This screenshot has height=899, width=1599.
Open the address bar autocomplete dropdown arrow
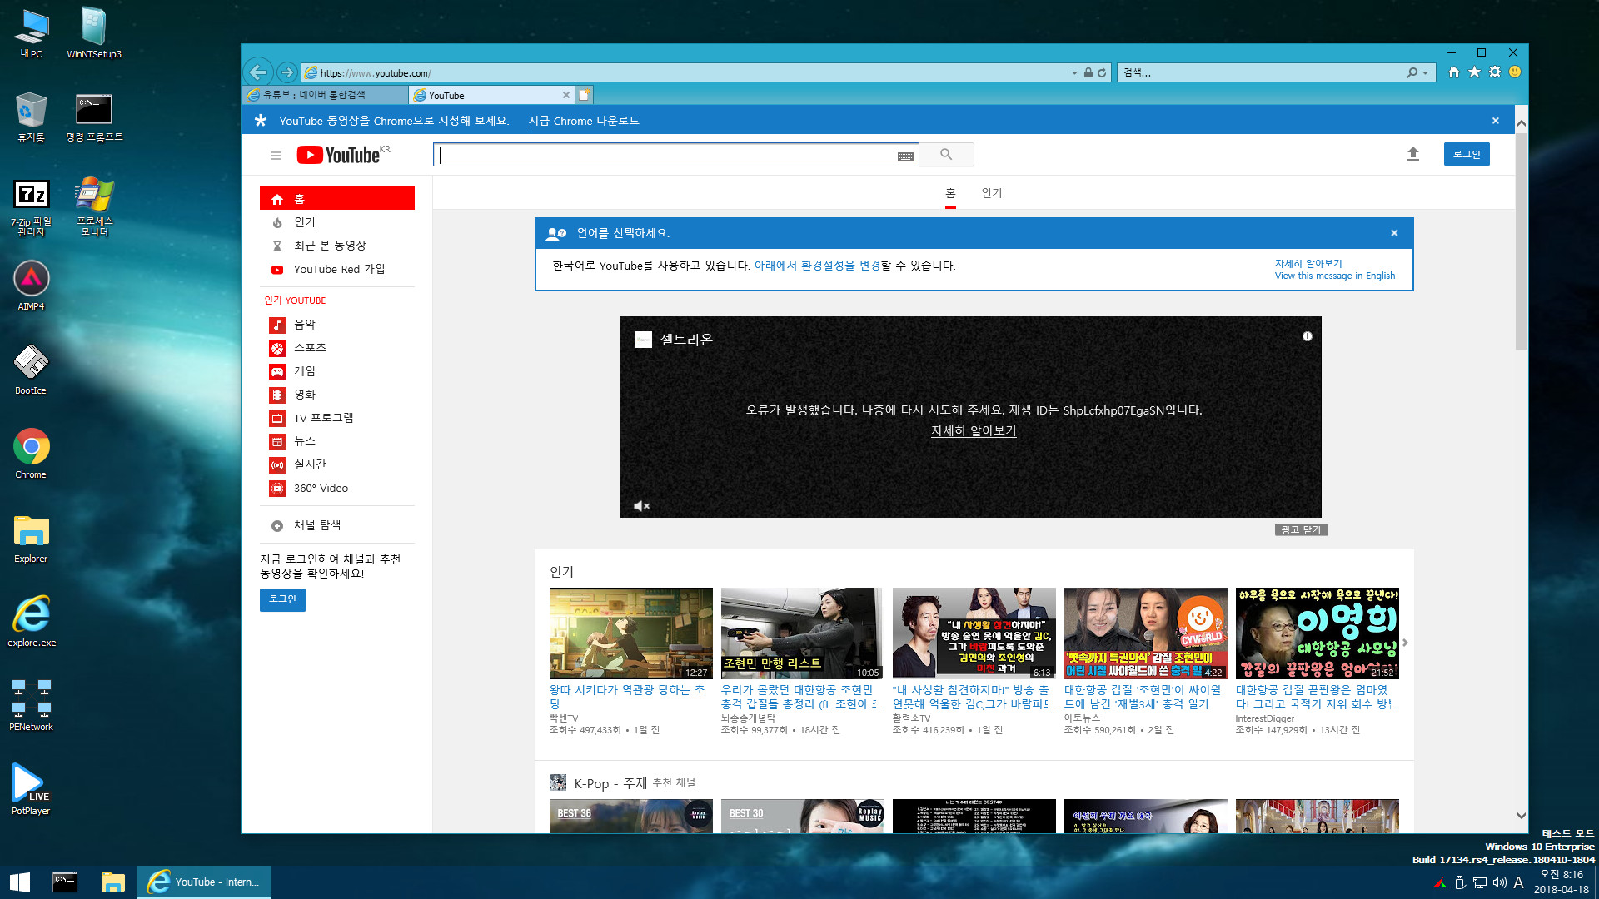1074,73
